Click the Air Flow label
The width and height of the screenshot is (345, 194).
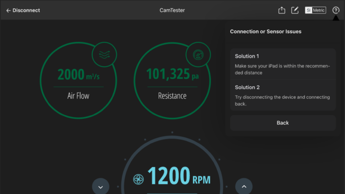pos(78,96)
